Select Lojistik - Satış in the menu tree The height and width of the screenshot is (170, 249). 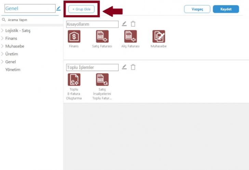pyautogui.click(x=18, y=31)
